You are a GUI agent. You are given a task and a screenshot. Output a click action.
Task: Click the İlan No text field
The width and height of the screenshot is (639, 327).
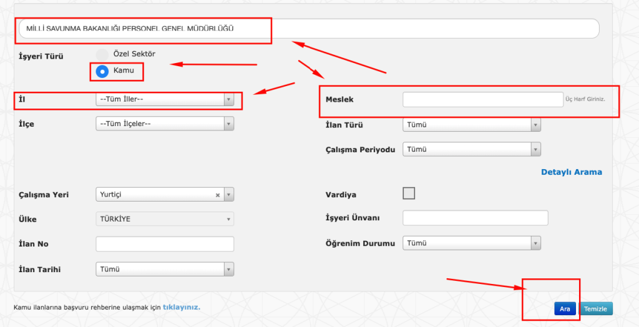(x=165, y=244)
